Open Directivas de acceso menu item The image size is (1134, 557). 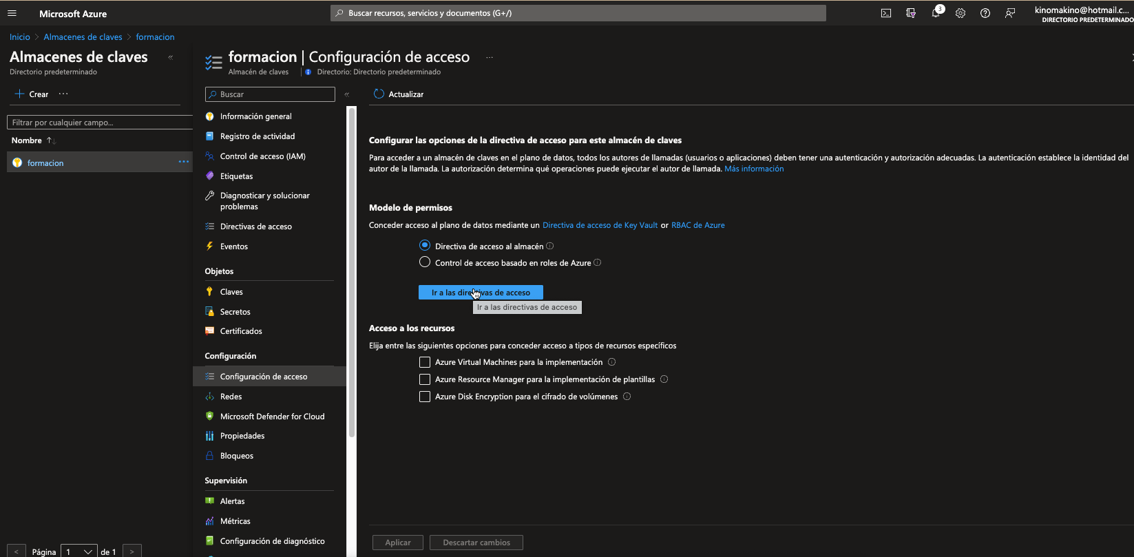(255, 227)
